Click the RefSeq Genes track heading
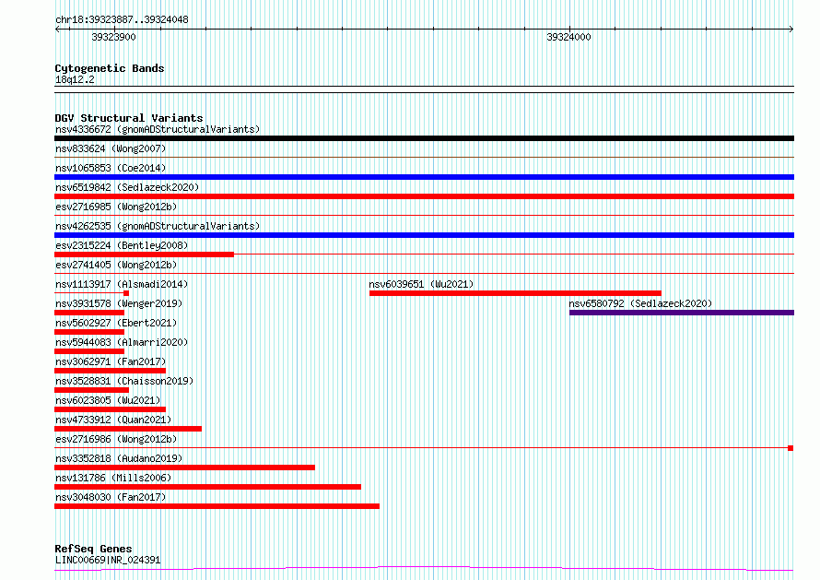The width and height of the screenshot is (820, 580). click(x=93, y=549)
